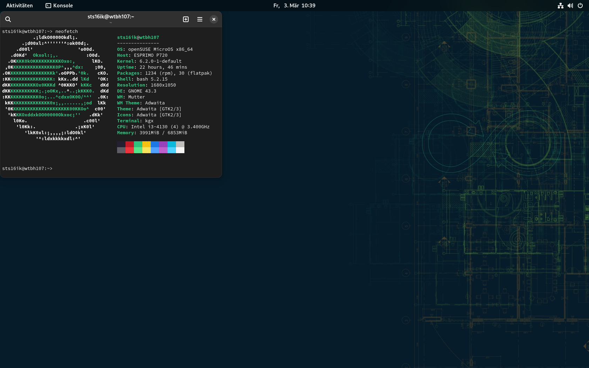The height and width of the screenshot is (368, 589).
Task: Click the 'Memory: 3991MiB / 6853MiB' line
Action: click(x=152, y=133)
